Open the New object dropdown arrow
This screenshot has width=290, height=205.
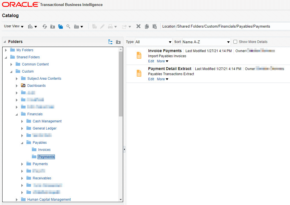coord(36,27)
